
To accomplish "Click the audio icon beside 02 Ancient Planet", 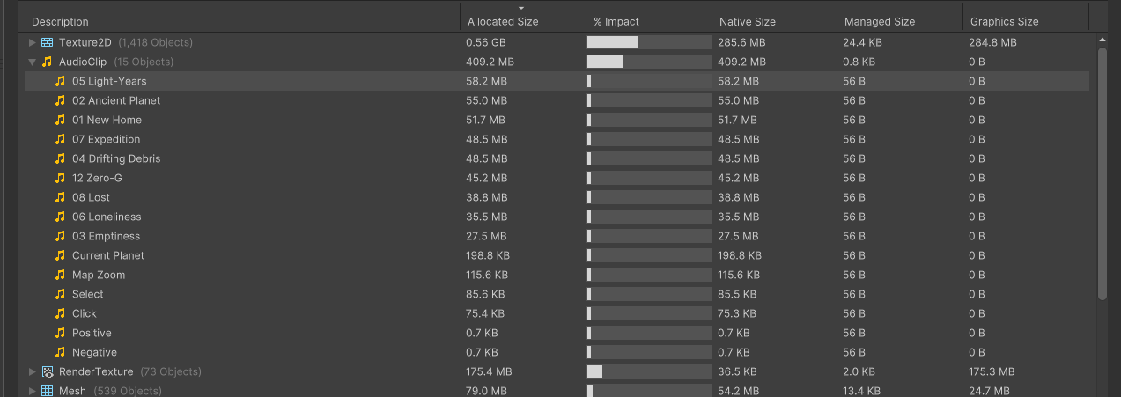I will pyautogui.click(x=60, y=100).
